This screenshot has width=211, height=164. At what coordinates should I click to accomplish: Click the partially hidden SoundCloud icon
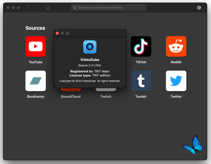point(71,90)
